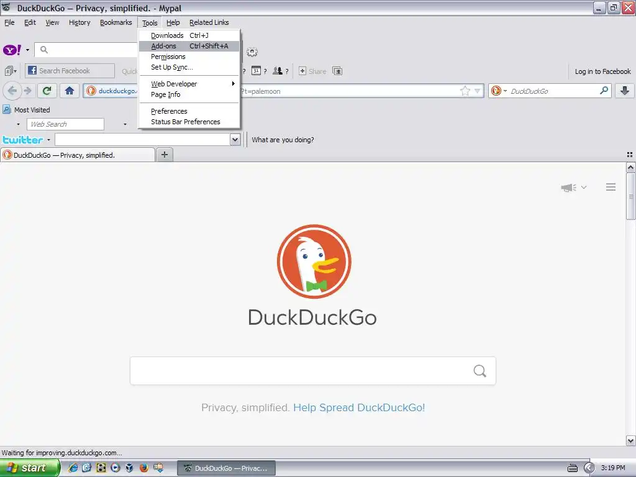636x477 pixels.
Task: Open the search engine selector dropdown
Action: point(505,91)
